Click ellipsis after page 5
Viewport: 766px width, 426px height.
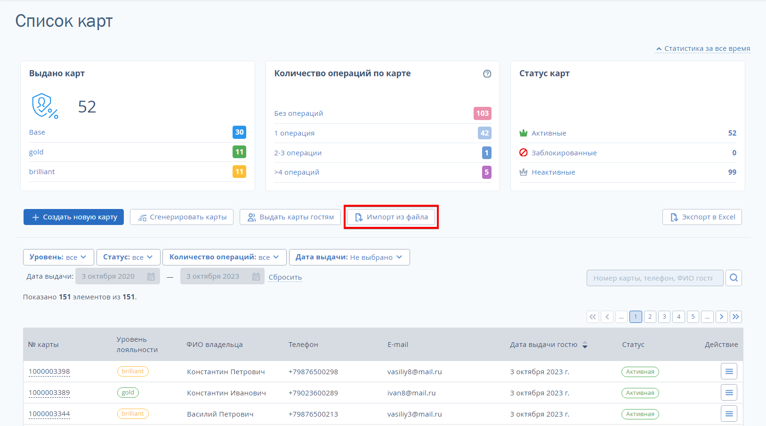(x=707, y=317)
